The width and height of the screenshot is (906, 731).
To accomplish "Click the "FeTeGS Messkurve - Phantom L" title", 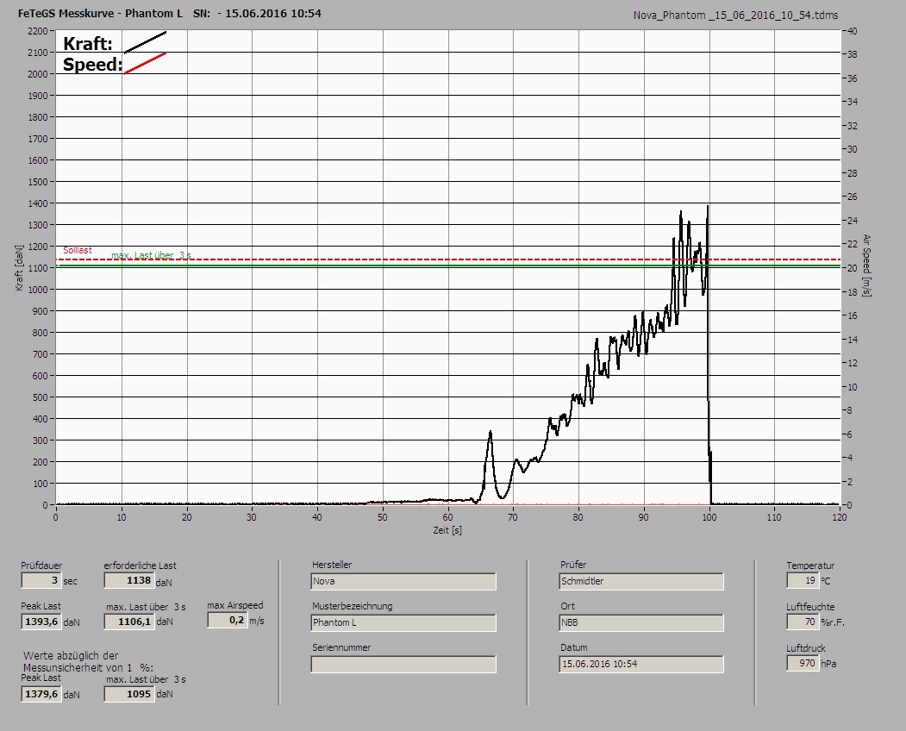I will [101, 13].
